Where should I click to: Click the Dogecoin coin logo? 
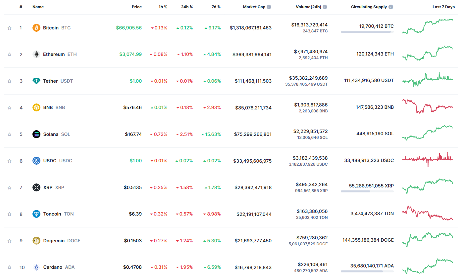tap(36, 241)
